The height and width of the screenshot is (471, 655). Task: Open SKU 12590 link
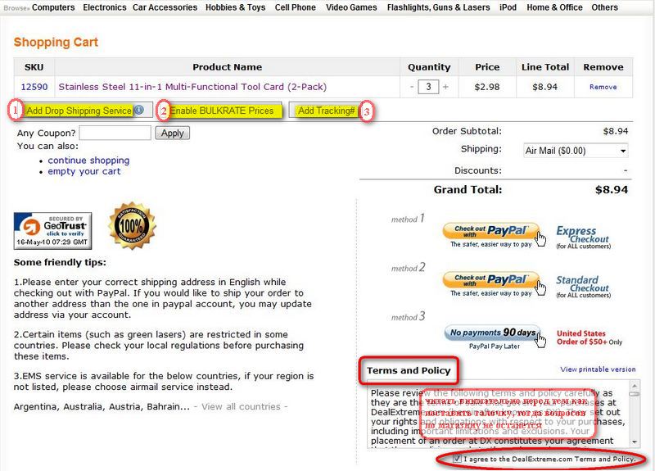pos(34,87)
